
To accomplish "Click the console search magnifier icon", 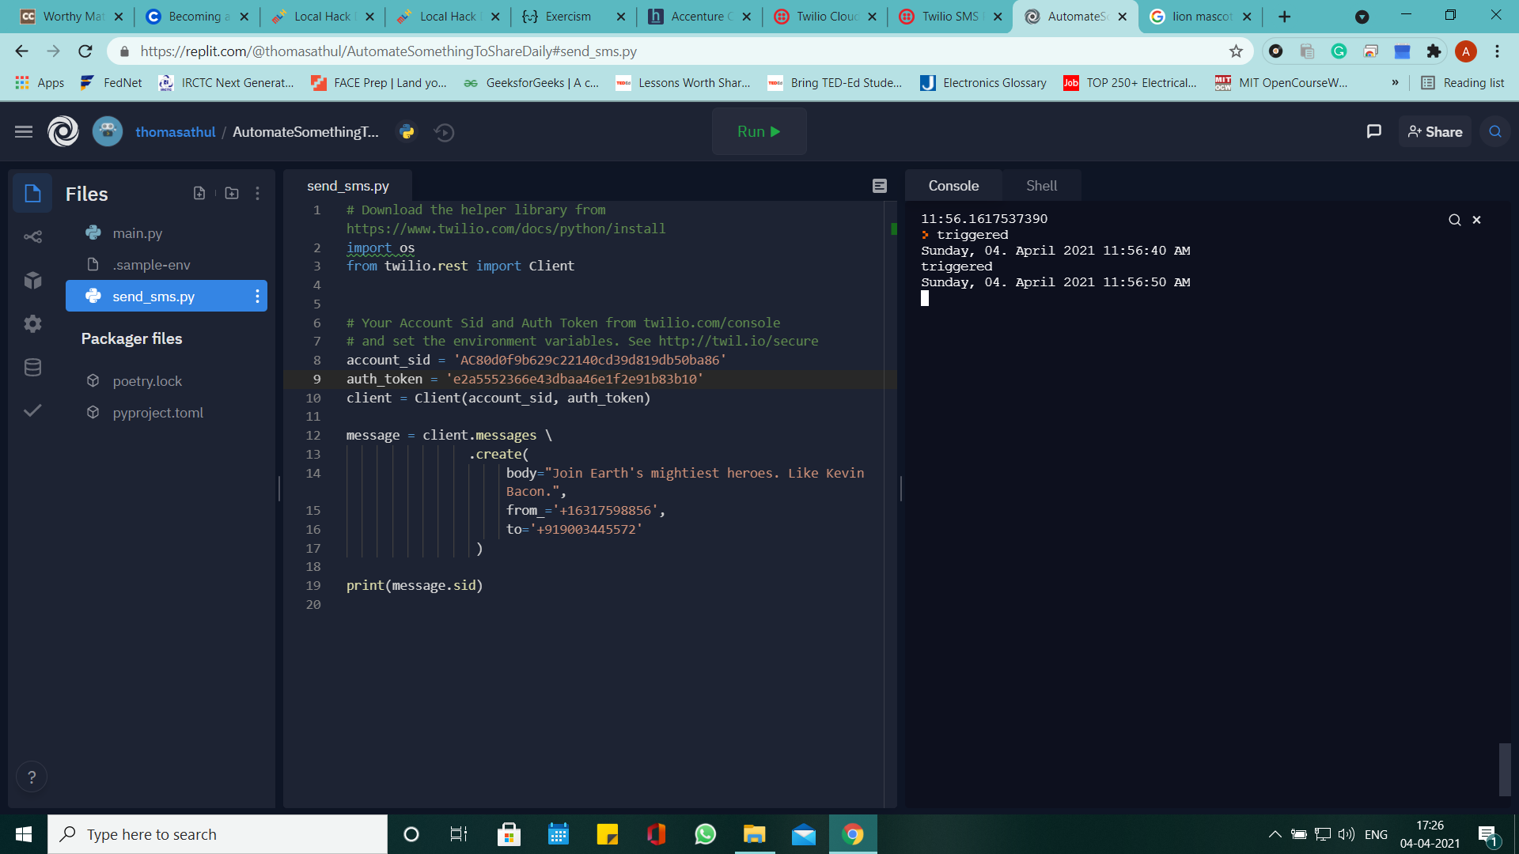I will pos(1454,220).
